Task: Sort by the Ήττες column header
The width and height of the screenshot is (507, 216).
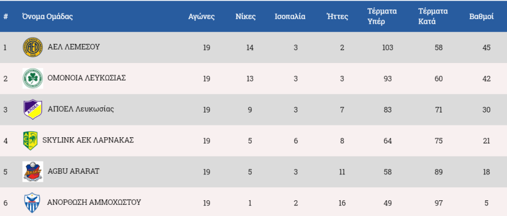Action: click(x=337, y=17)
